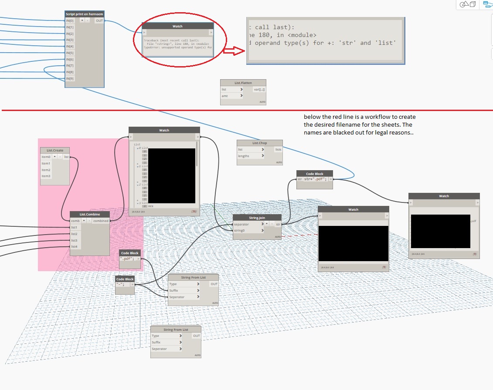Click the item2 port on List.Create
The image size is (493, 390).
coord(46,170)
